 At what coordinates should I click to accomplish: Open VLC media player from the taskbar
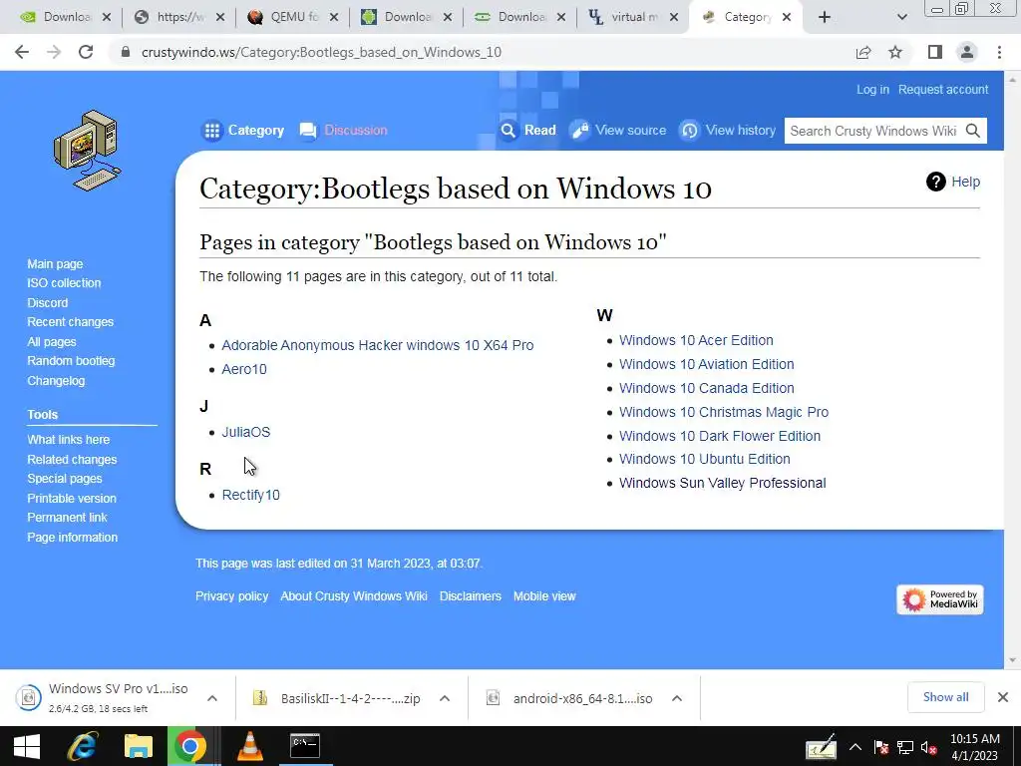coord(250,746)
